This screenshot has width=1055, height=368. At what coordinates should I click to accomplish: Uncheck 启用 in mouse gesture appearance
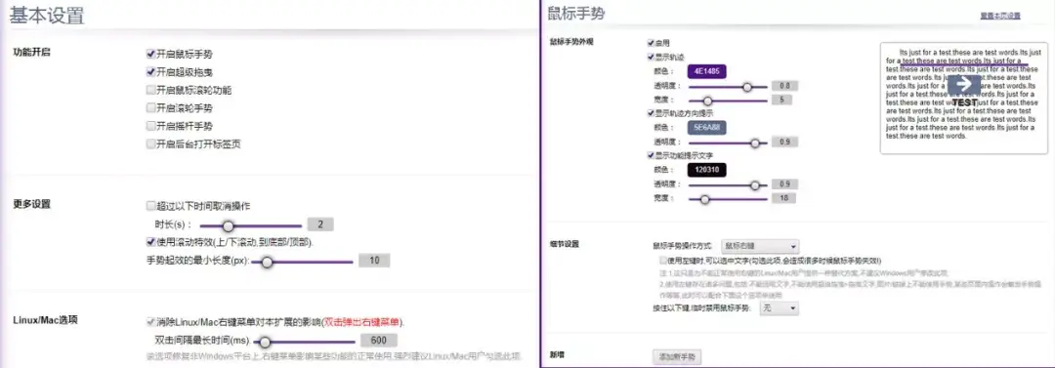(650, 42)
